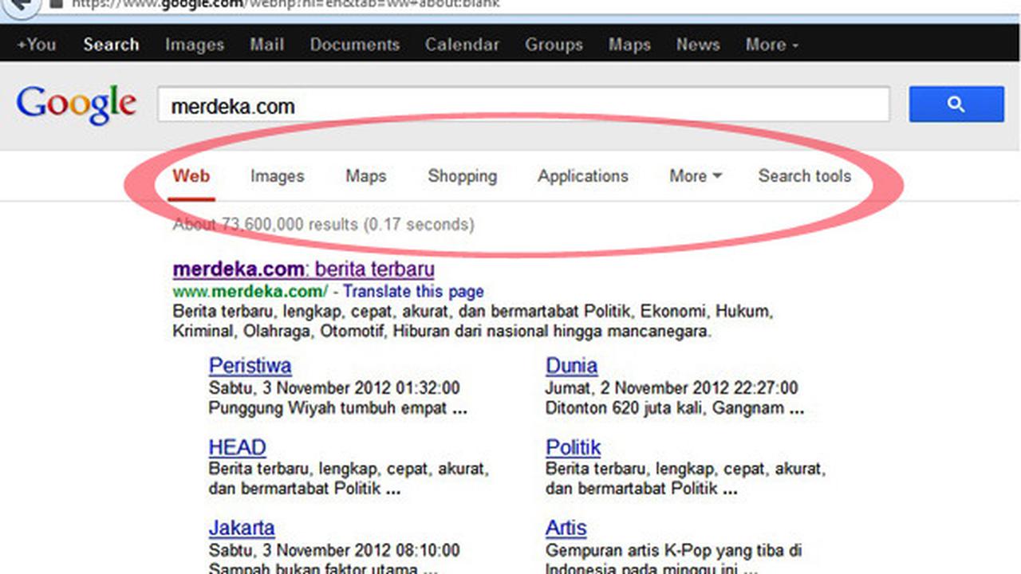The image size is (1021, 574).
Task: Select the Web results tab
Action: [191, 176]
